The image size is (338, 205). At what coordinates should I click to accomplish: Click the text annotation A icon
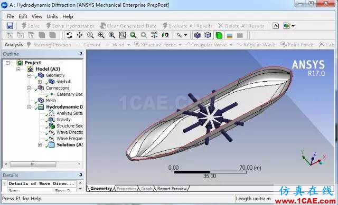pyautogui.click(x=276, y=26)
